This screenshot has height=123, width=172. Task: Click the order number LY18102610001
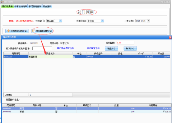(x=25, y=21)
